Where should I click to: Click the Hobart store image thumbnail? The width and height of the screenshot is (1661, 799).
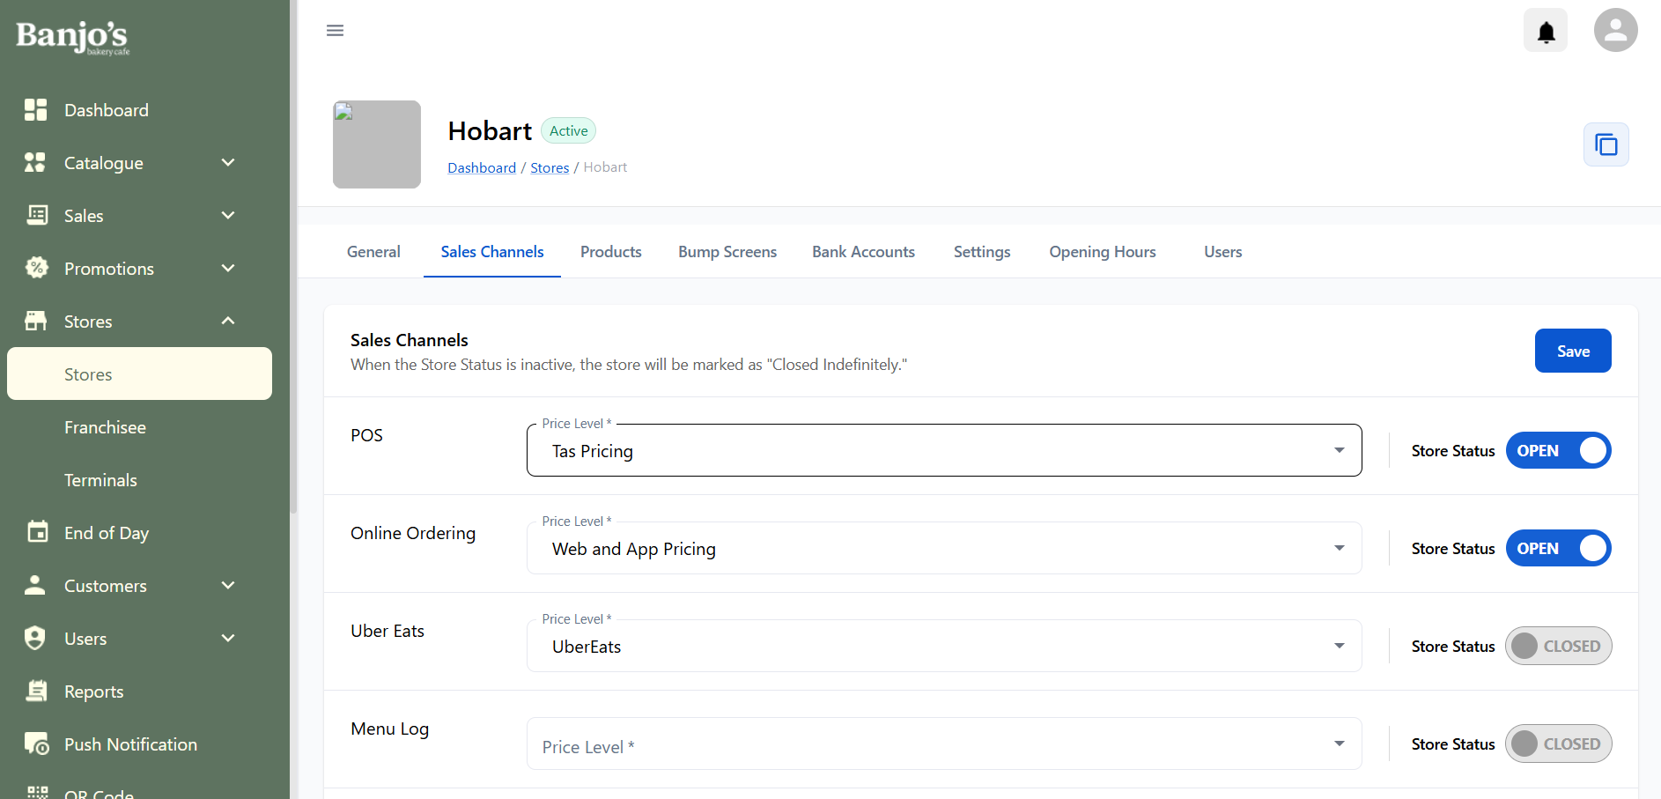(x=377, y=144)
